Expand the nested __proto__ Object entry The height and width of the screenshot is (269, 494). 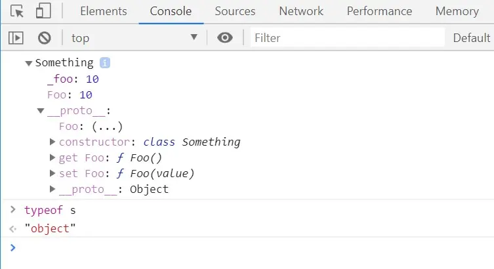52,189
